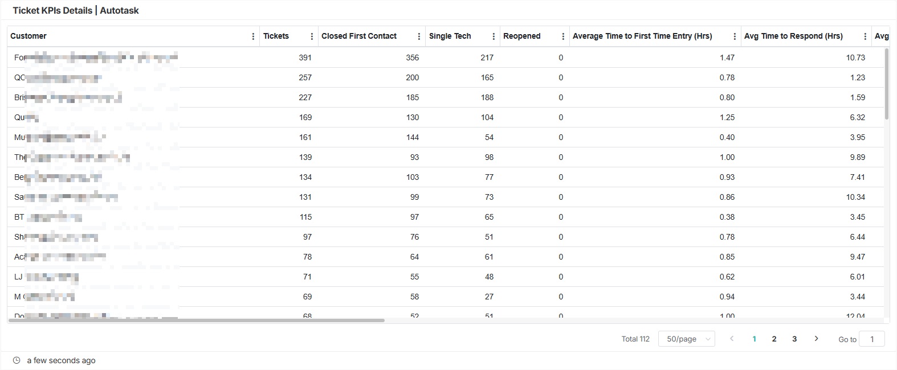Advance to next page with right chevron
897x370 pixels.
[x=816, y=339]
